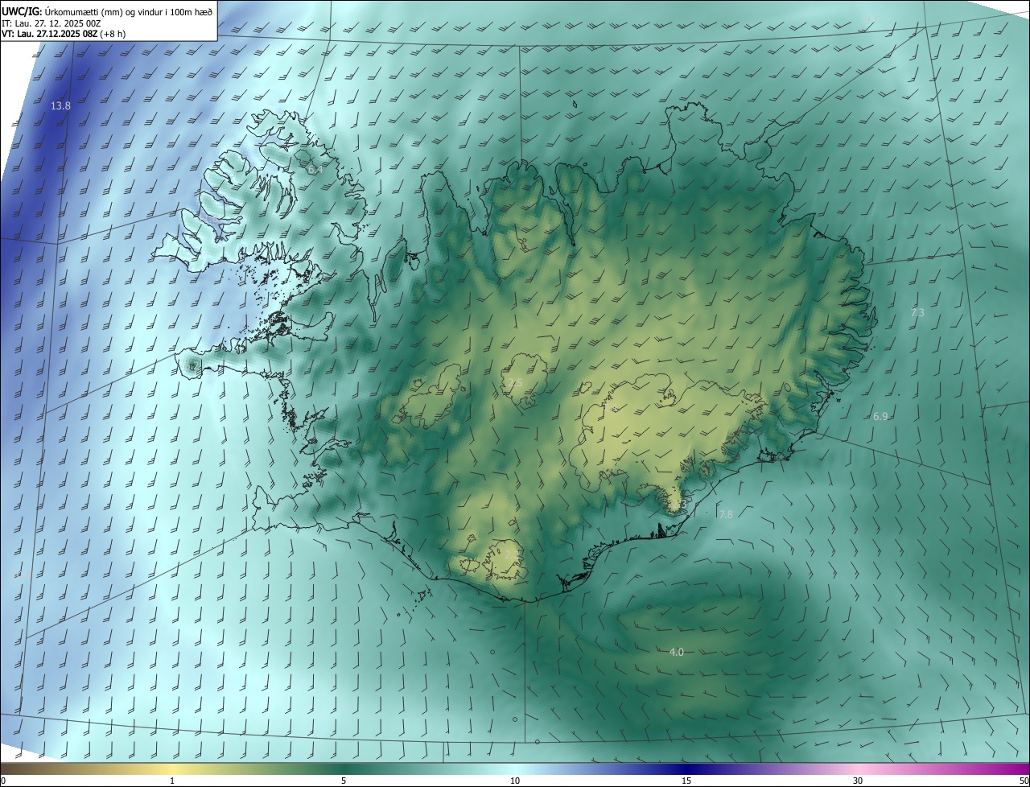Click the 0 tick label on the colorbar
1030x787 pixels.
coord(3,781)
